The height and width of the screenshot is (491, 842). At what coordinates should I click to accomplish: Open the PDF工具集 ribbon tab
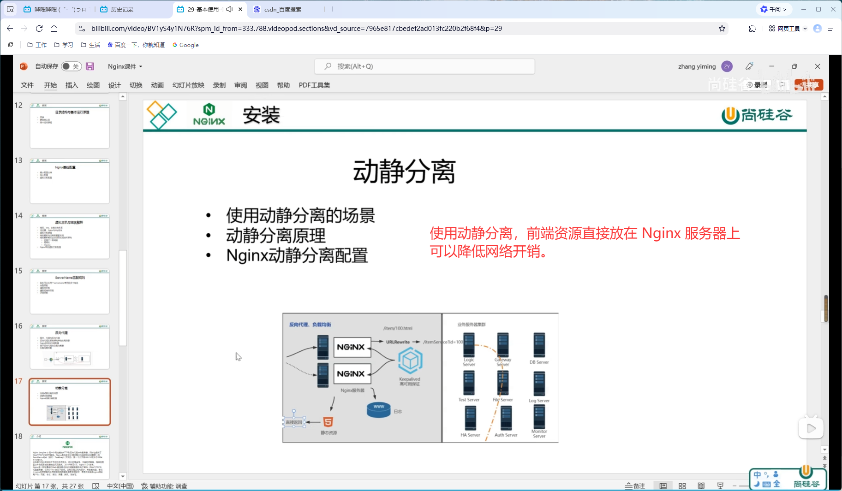pos(314,85)
